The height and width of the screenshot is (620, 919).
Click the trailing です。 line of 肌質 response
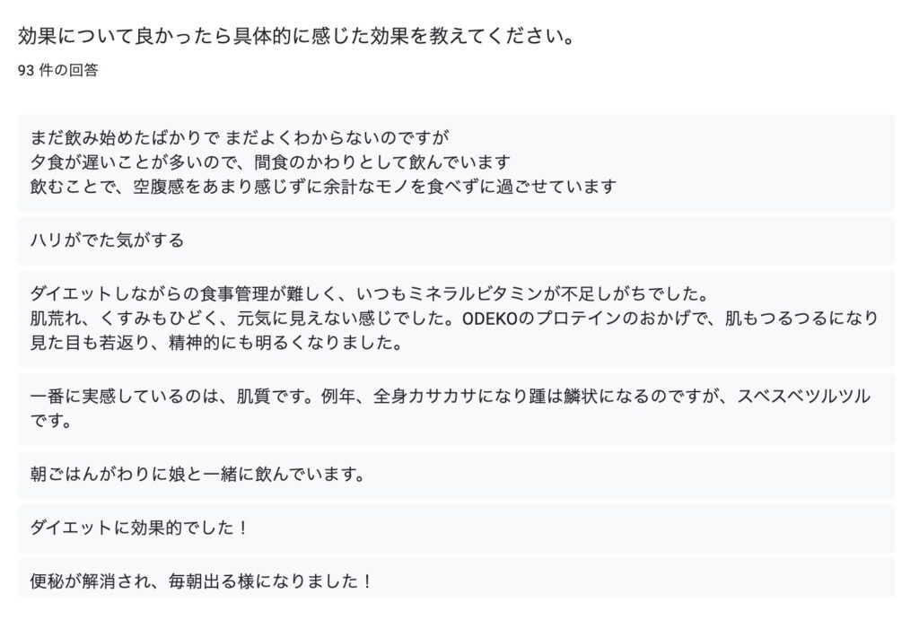pos(51,422)
